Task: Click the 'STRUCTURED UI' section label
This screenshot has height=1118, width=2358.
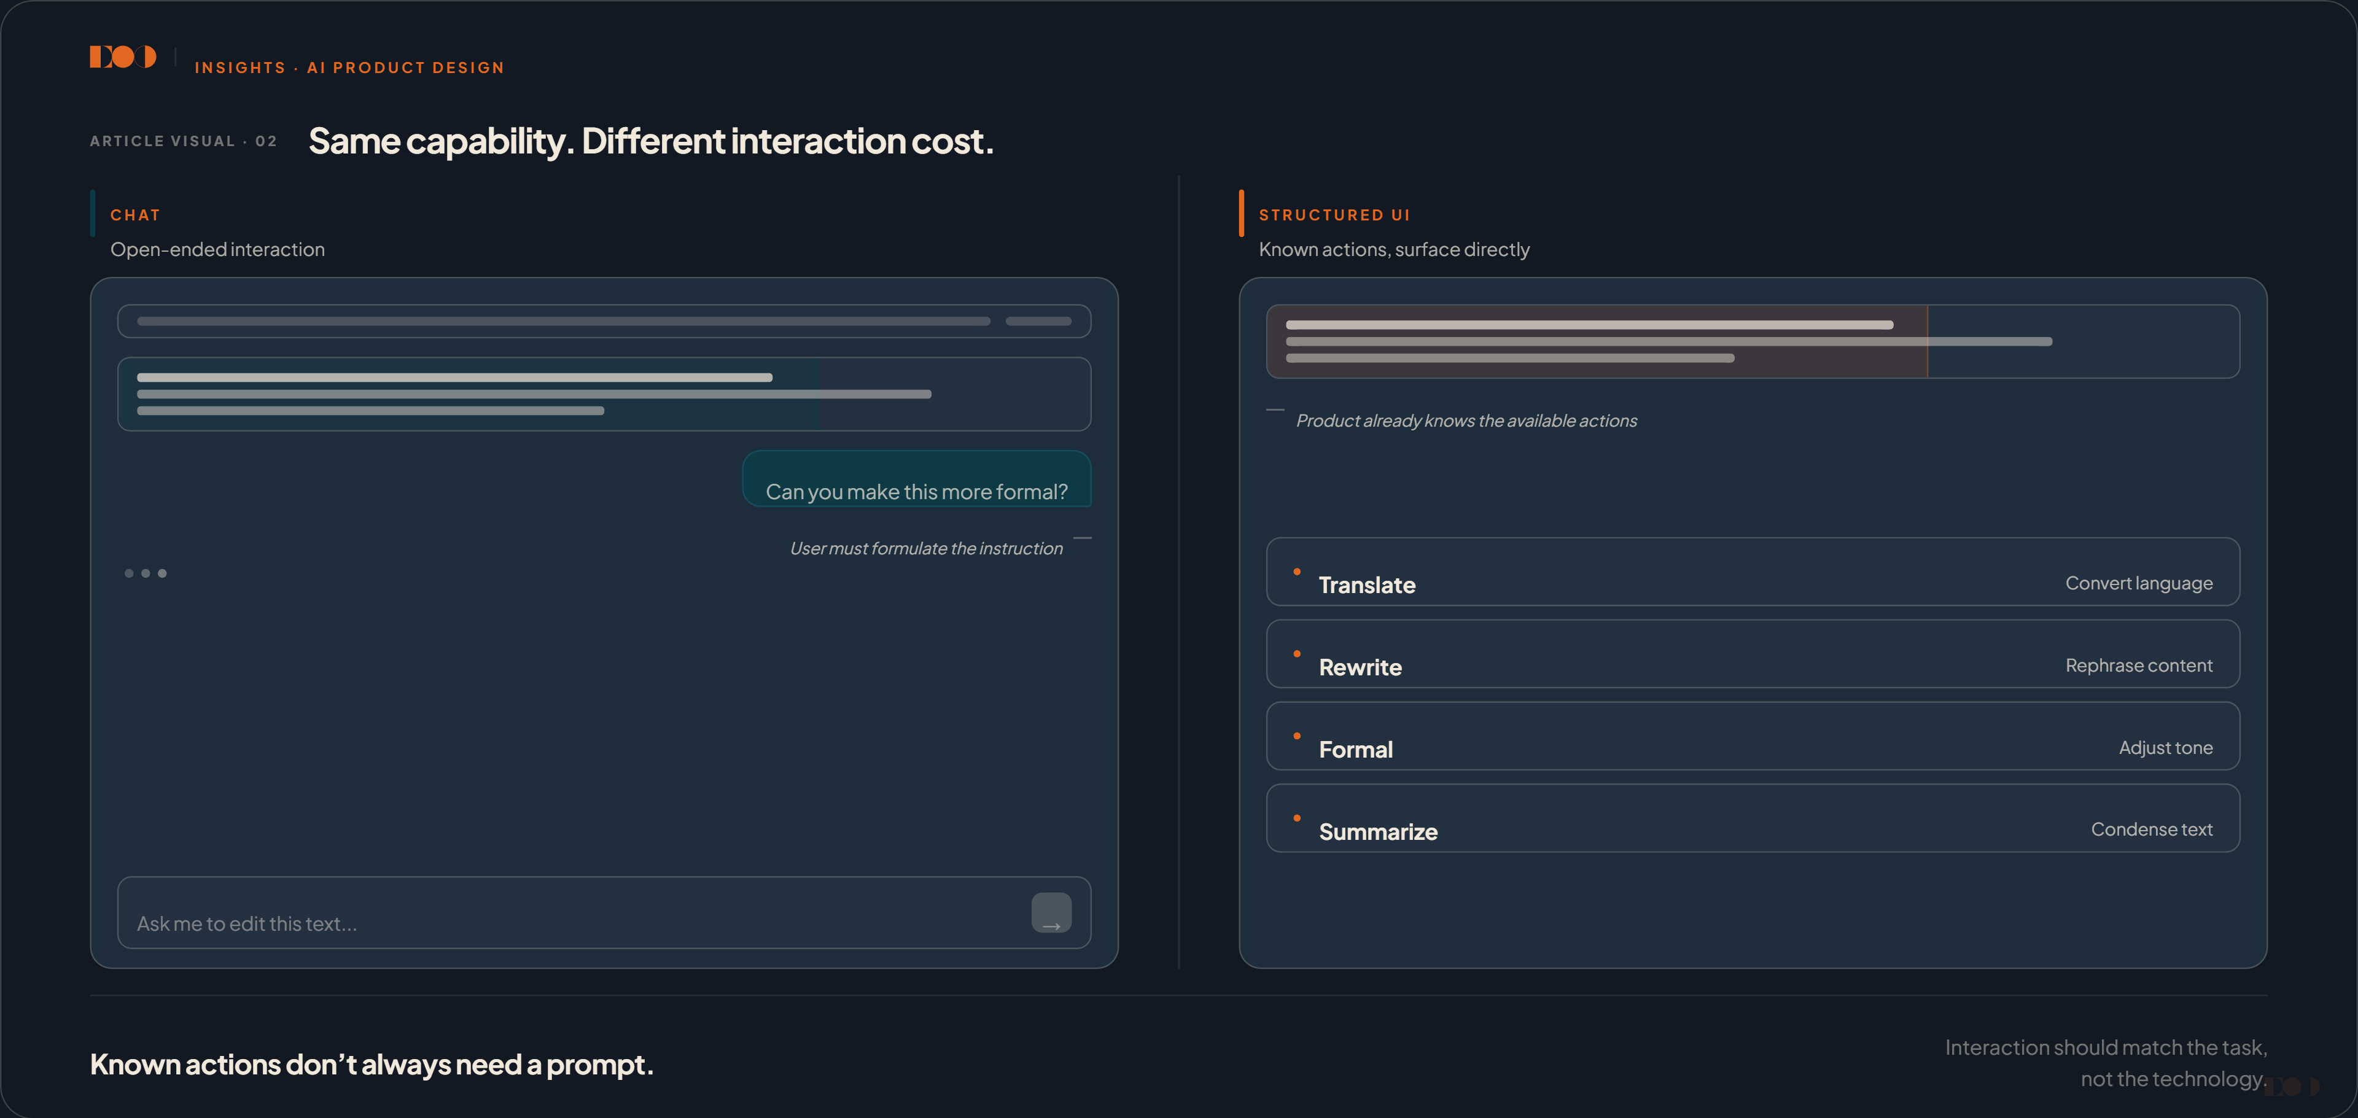Action: click(1334, 215)
